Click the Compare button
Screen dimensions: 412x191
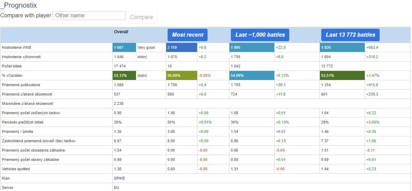tap(142, 17)
